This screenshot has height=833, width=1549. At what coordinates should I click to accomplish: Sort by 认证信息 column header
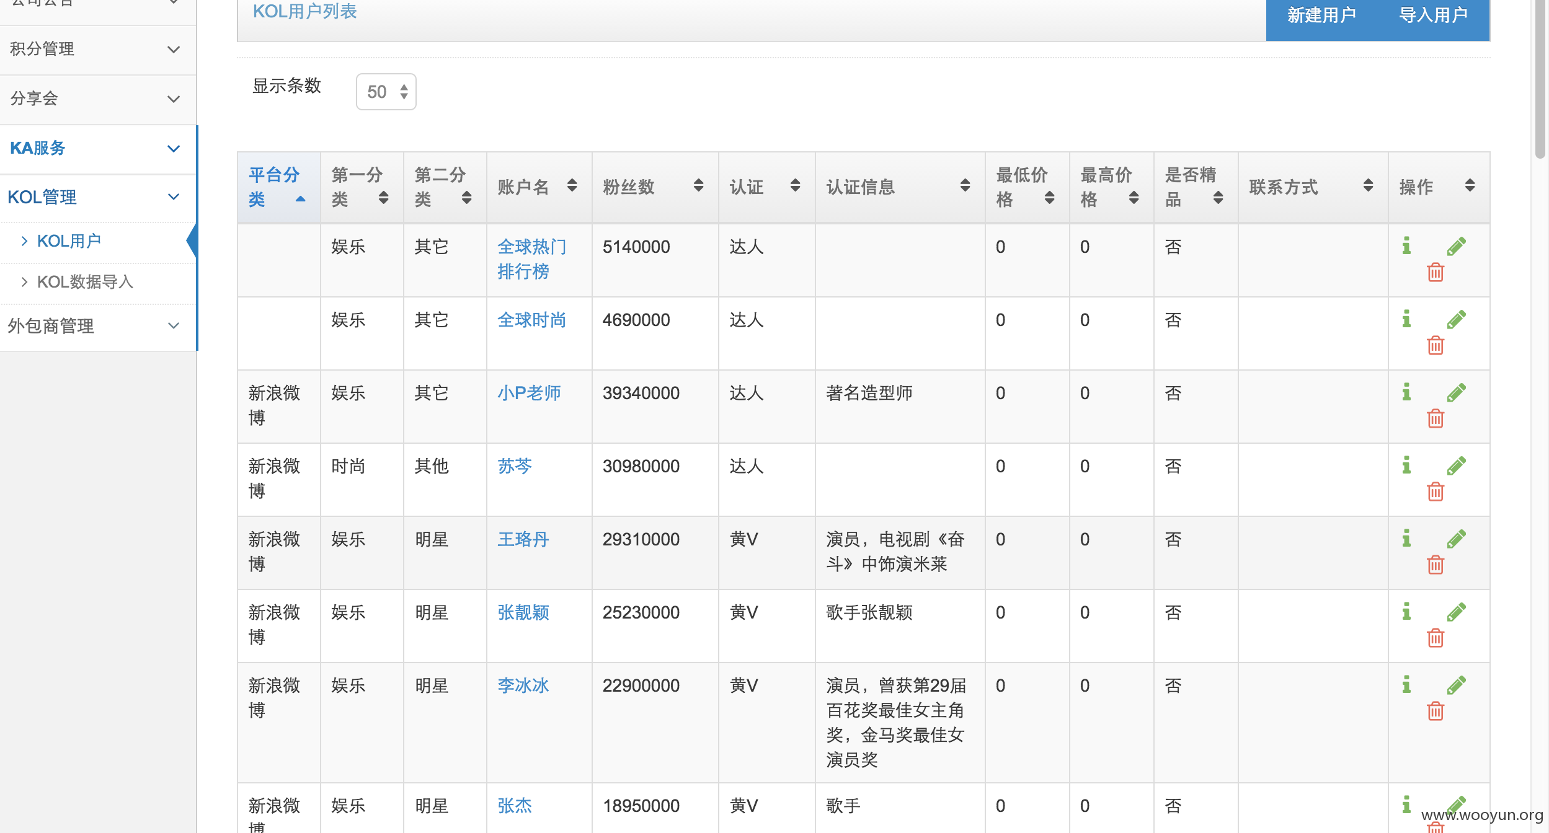(900, 187)
